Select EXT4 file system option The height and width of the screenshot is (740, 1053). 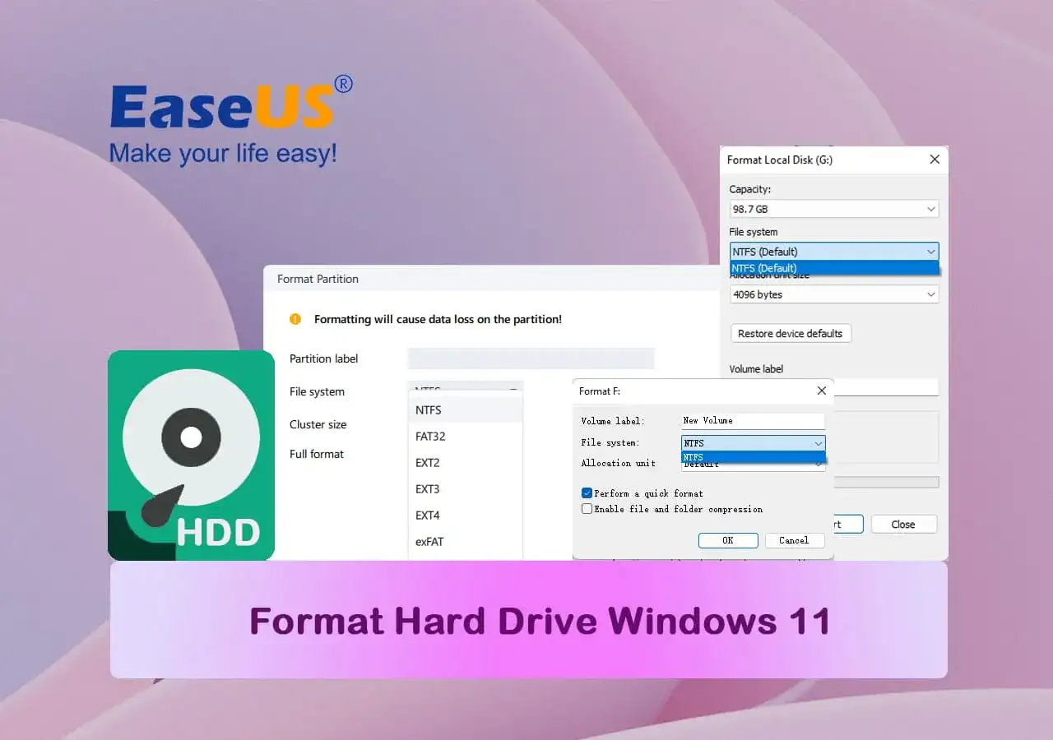click(x=466, y=515)
